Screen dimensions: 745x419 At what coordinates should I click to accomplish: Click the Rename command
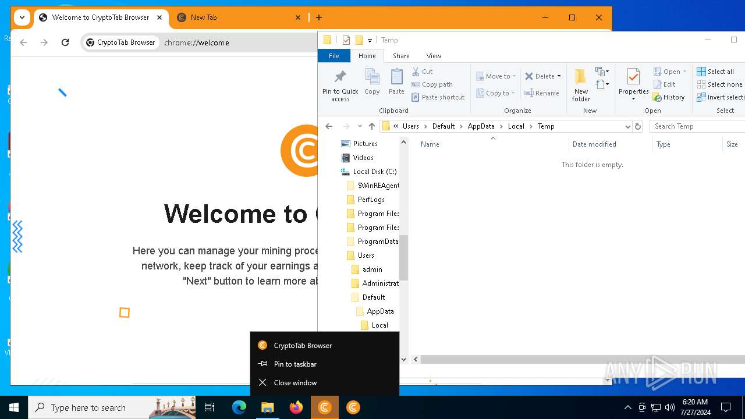coord(542,93)
